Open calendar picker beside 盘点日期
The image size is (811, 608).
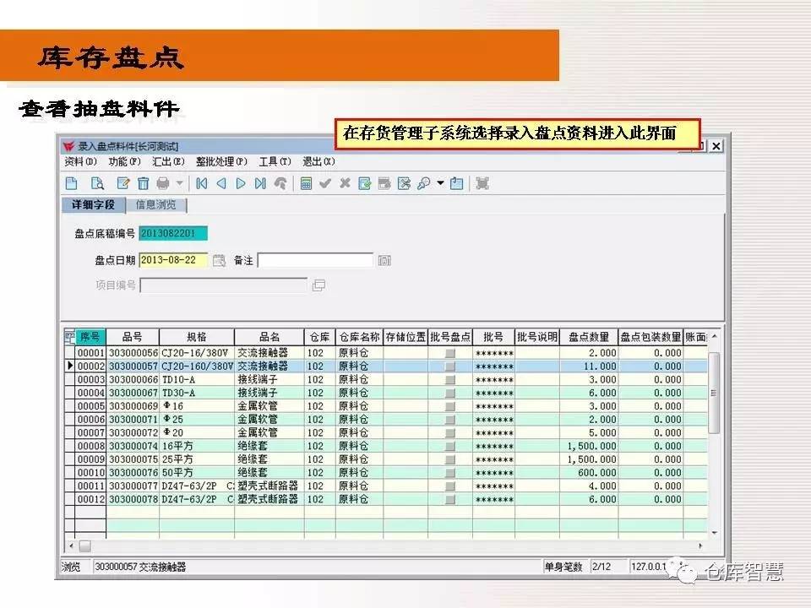(x=219, y=260)
